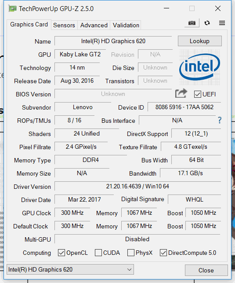Open the Advanced tab
The image size is (235, 283).
[x=94, y=25]
